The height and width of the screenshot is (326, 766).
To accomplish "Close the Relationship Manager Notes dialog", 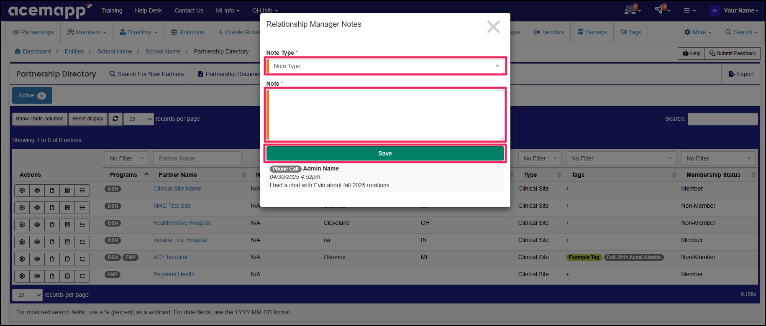I will coord(493,27).
